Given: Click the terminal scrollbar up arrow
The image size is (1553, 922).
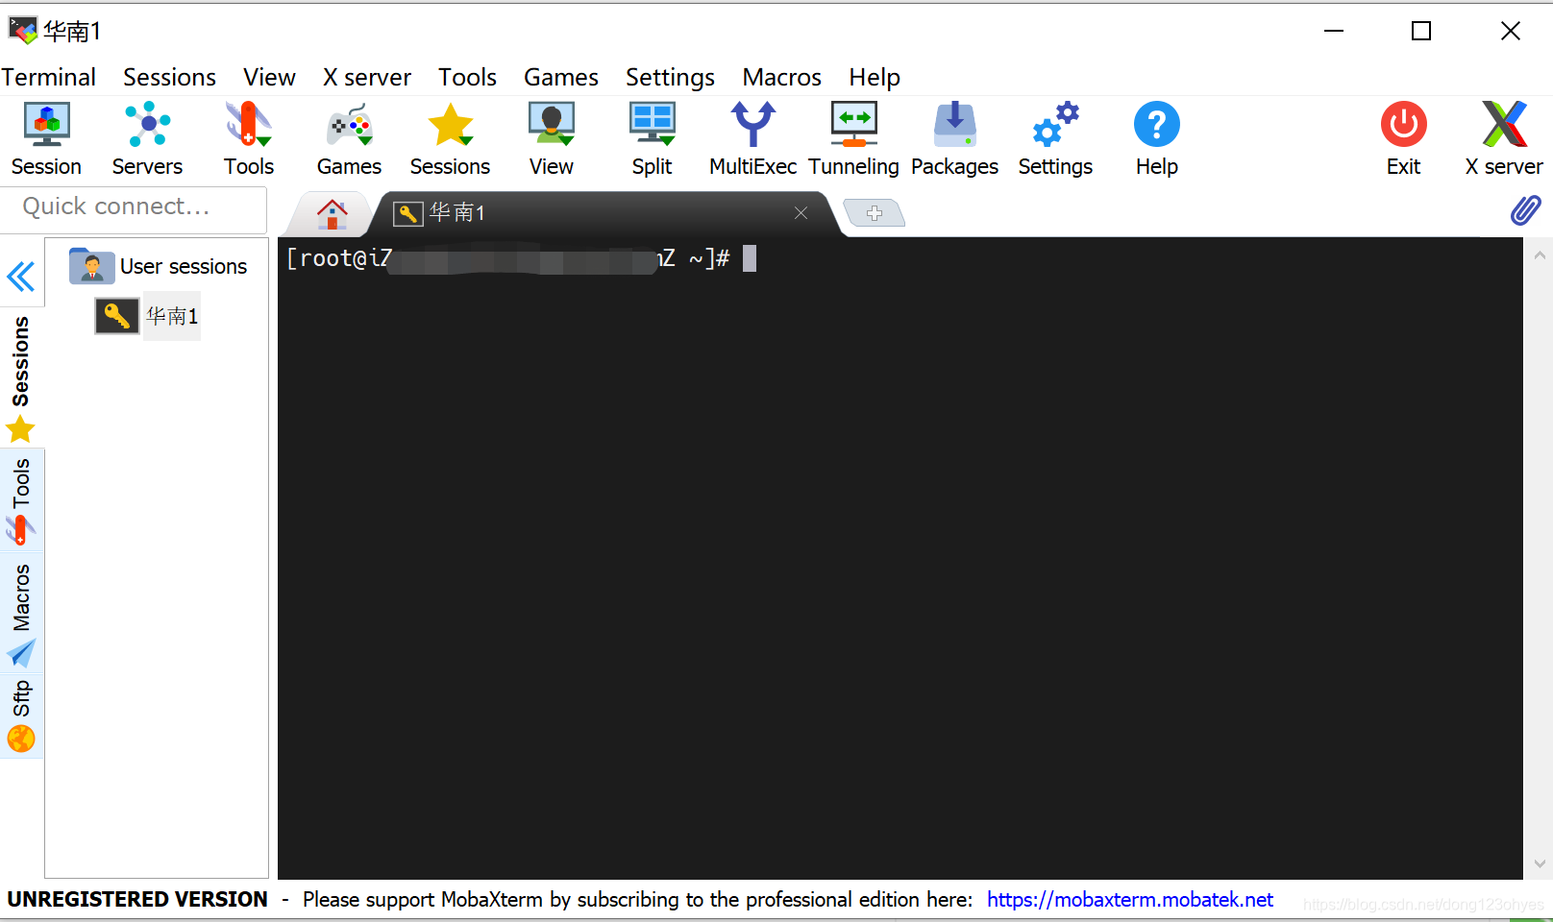Looking at the screenshot, I should pos(1539,255).
